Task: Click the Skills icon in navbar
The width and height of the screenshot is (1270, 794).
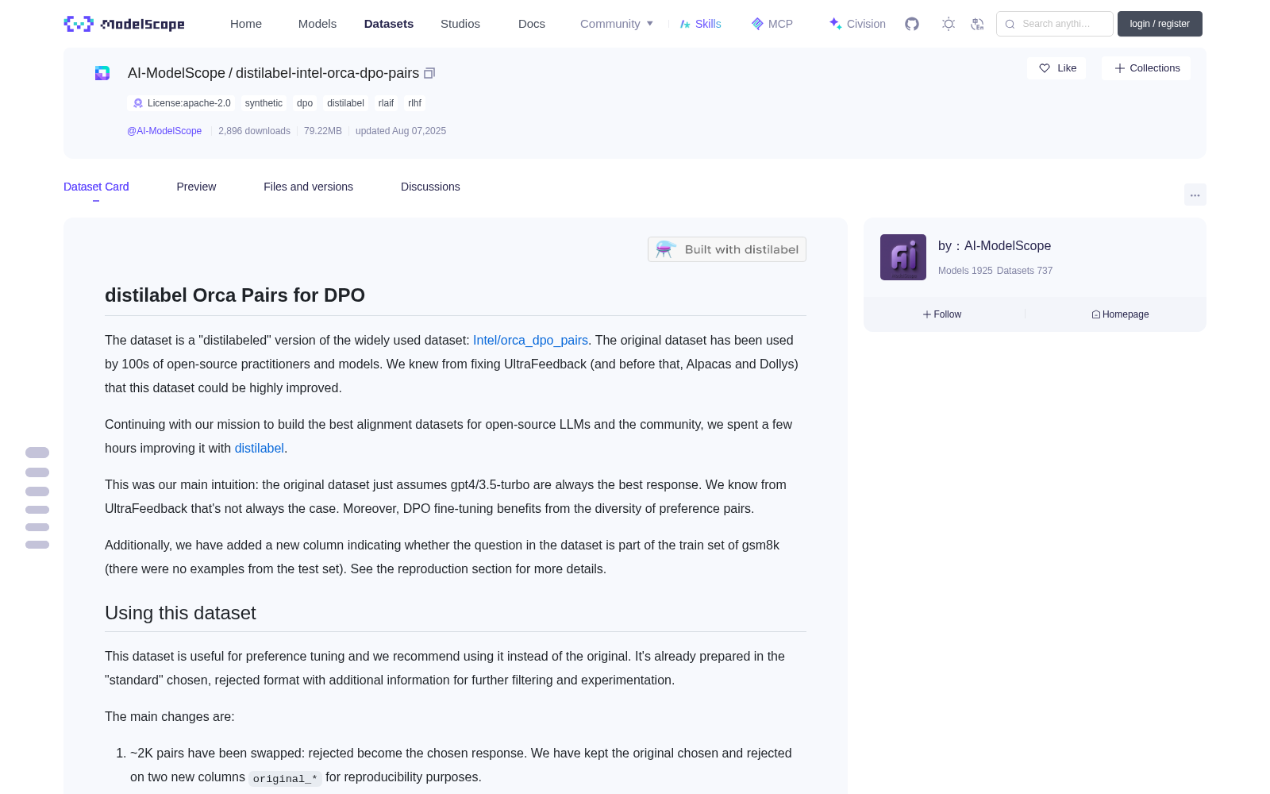Action: (x=685, y=24)
